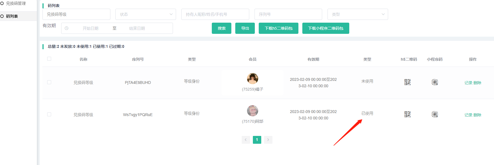
Task: Click 下载h5二维码包 button
Action: tap(279, 28)
